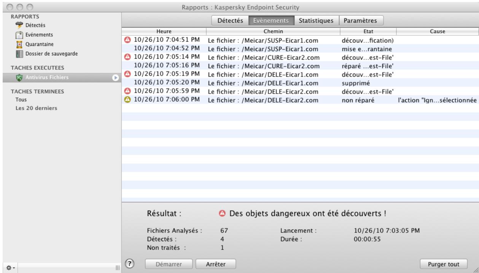Open the Paramètres tab

pyautogui.click(x=361, y=20)
